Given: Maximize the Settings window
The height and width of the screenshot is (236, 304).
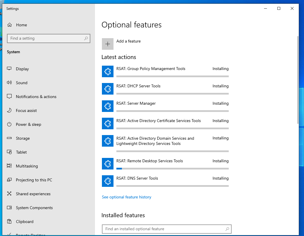Looking at the screenshot, I should (279, 8).
